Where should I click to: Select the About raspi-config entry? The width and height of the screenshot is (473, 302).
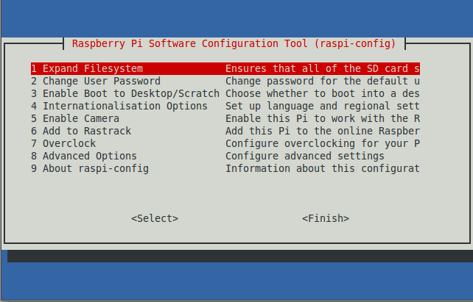click(x=90, y=168)
